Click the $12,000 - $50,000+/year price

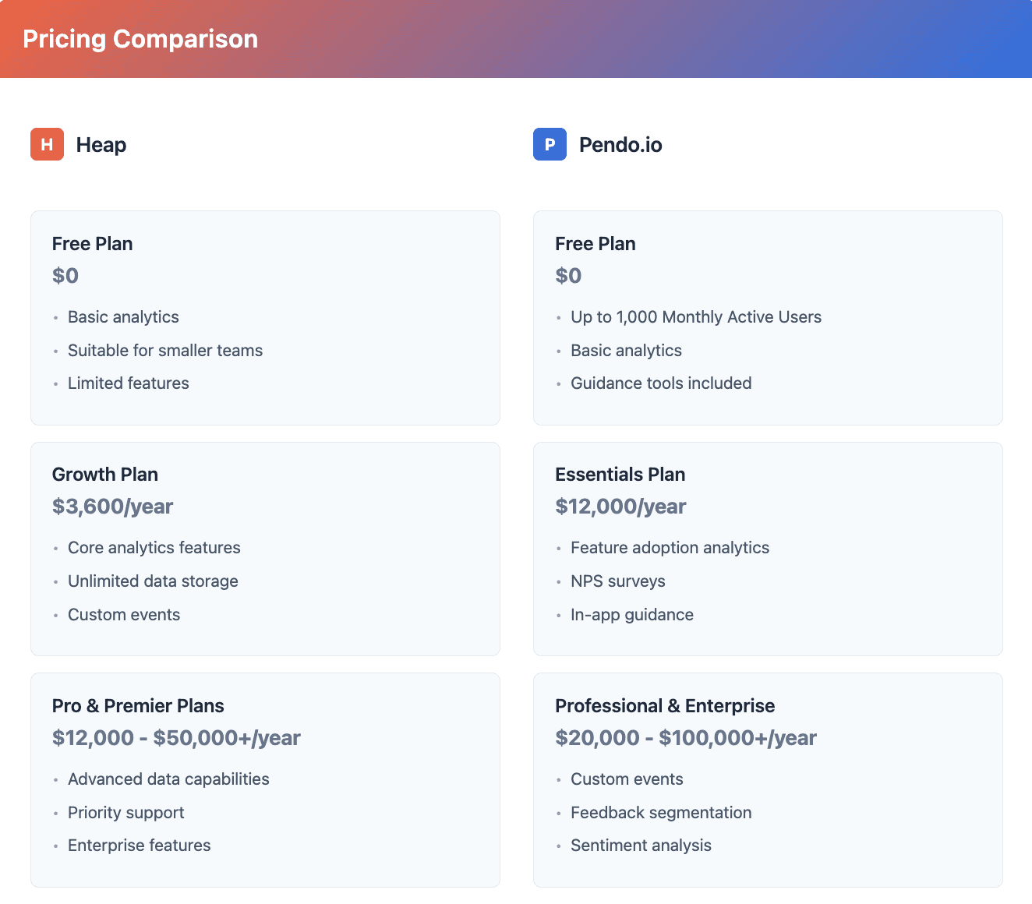(x=176, y=738)
